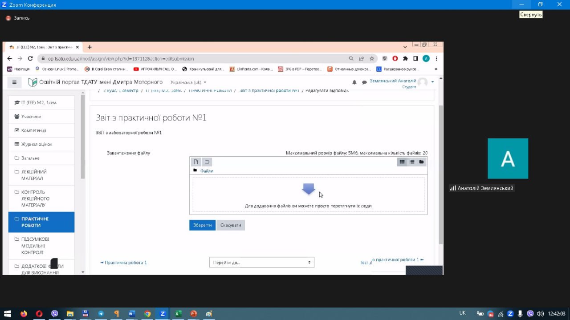The image size is (570, 320).
Task: Open the Українська (uk) language dropdown
Action: [188, 82]
